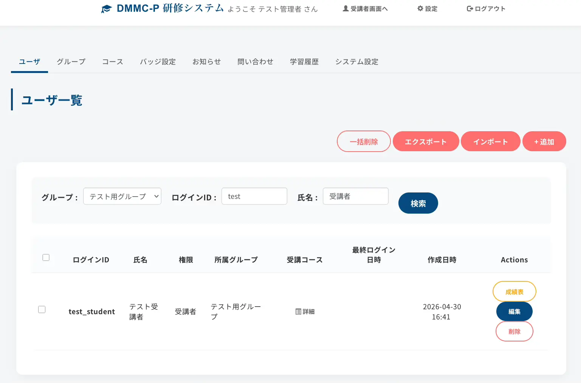Open the コース tab
Screen dimensions: 581x383
(x=113, y=62)
